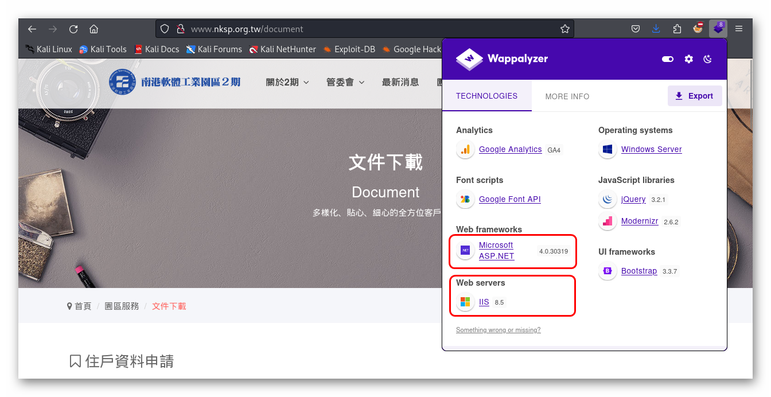Bookmark this page with star icon
771x397 pixels.
coord(564,29)
